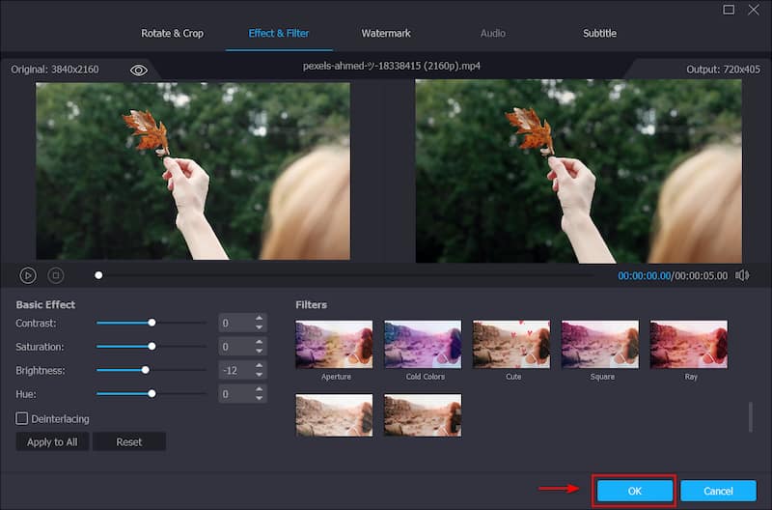The image size is (772, 510).
Task: Switch to the Rotate & Crop tab
Action: pyautogui.click(x=173, y=33)
